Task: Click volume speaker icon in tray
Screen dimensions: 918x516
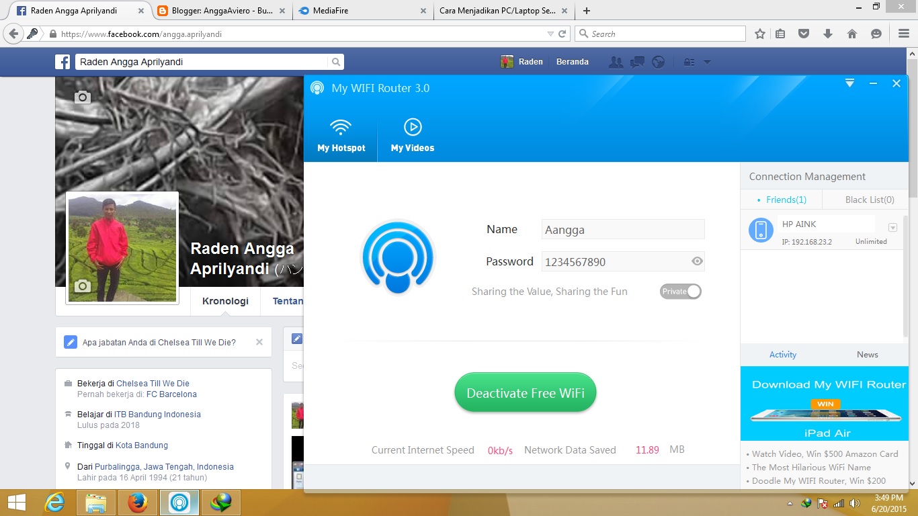Action: [x=855, y=503]
